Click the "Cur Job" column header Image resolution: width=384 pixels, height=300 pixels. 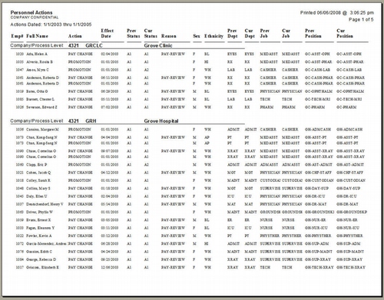(286, 33)
